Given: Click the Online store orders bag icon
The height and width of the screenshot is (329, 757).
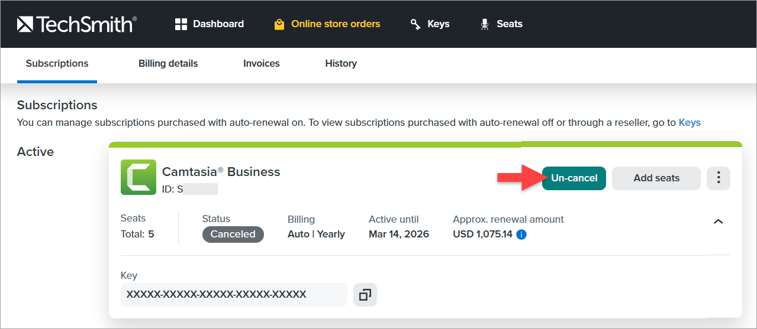Looking at the screenshot, I should click(279, 24).
